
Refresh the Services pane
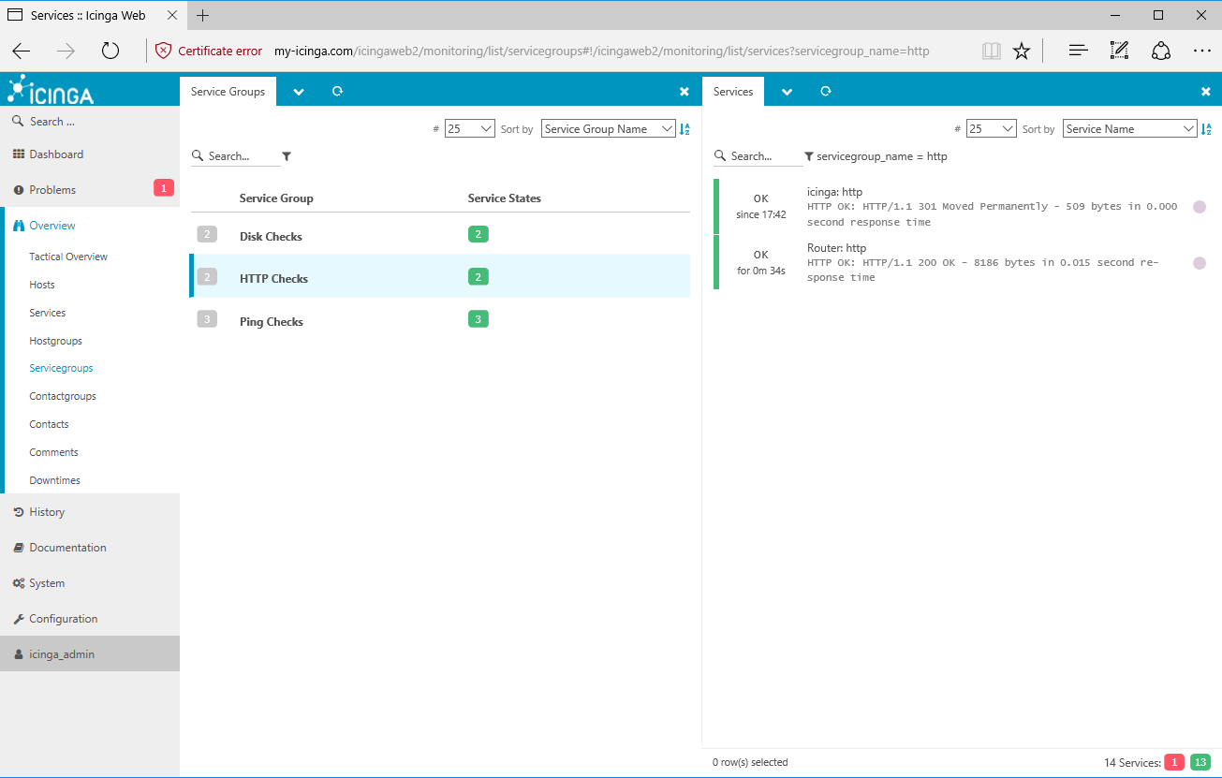pos(826,91)
